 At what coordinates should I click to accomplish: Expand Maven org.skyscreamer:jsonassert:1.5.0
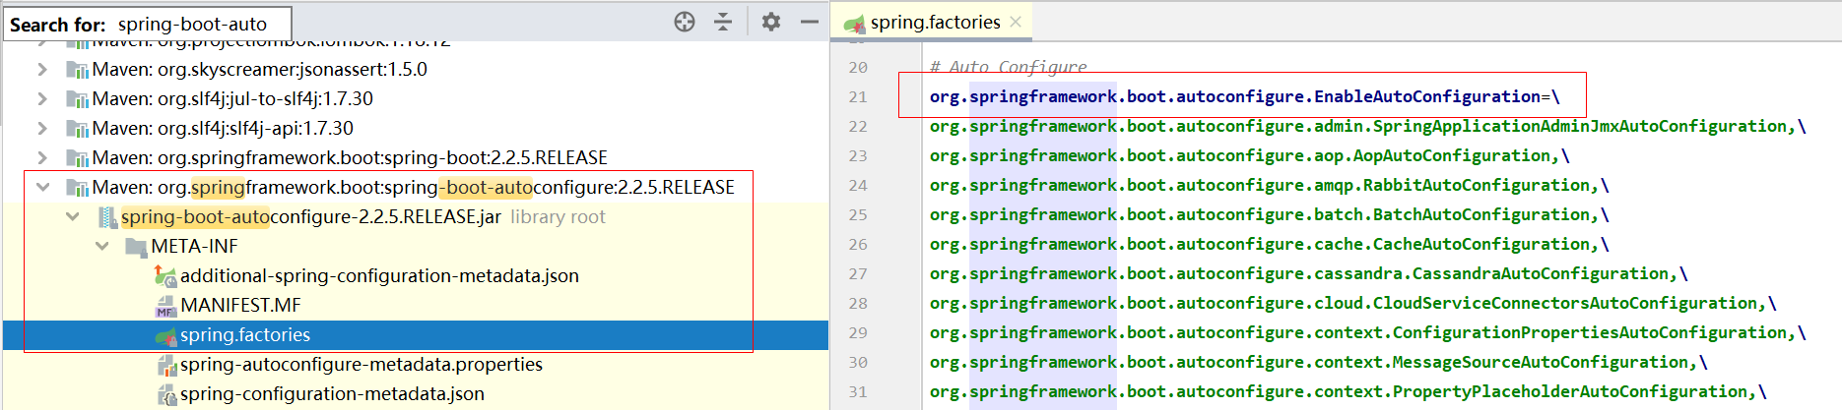click(41, 69)
